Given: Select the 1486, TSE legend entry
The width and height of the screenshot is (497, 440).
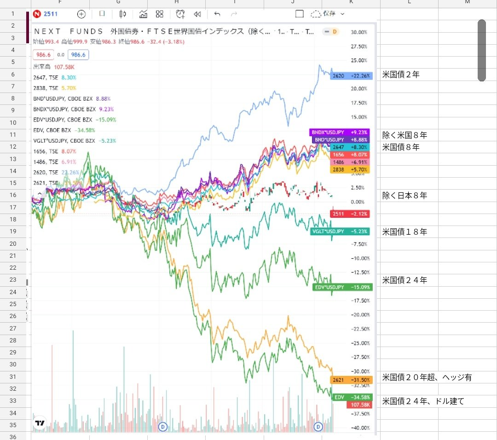Looking at the screenshot, I should click(54, 162).
